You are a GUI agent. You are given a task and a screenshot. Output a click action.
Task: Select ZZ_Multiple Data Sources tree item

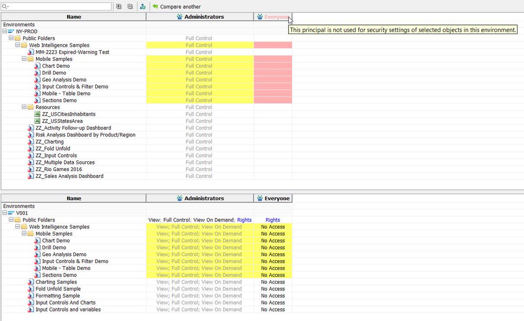pos(65,162)
